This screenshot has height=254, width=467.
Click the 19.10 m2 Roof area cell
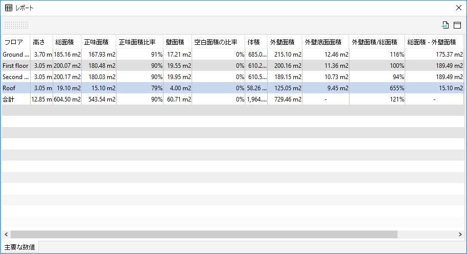click(67, 88)
